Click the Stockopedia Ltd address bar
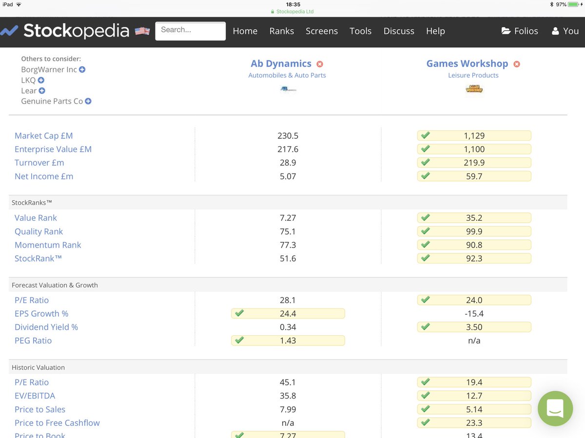The height and width of the screenshot is (438, 585). (x=292, y=11)
